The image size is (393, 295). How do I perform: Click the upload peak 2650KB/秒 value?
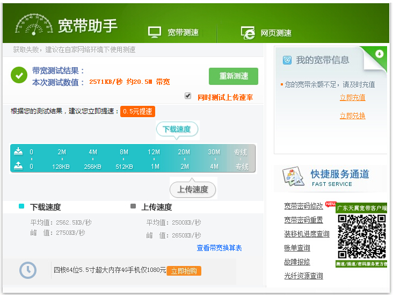click(x=186, y=235)
